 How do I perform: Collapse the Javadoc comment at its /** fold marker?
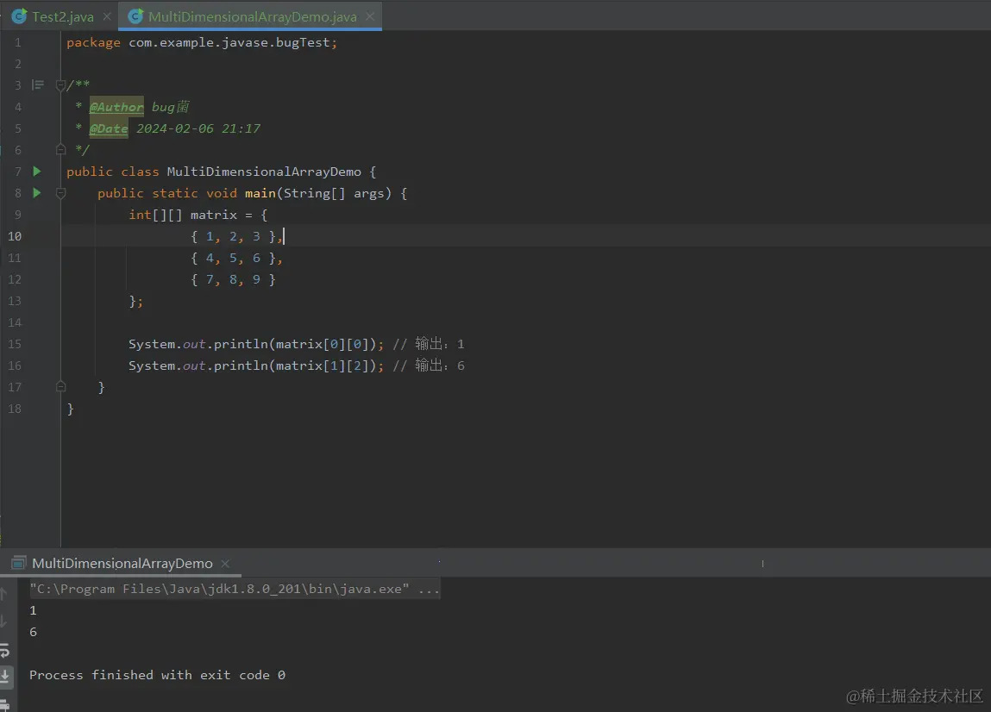(x=60, y=84)
